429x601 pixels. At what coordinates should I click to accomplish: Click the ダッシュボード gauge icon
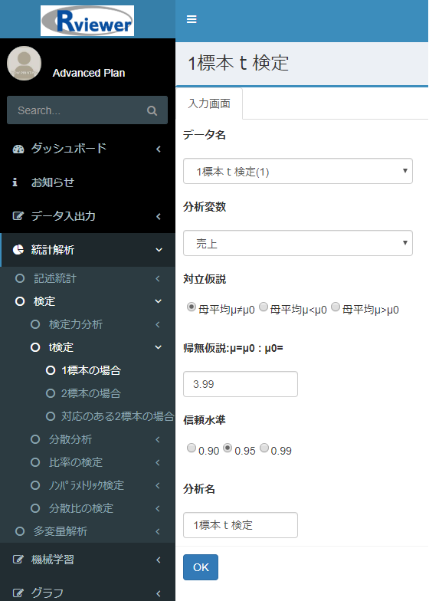coord(18,149)
